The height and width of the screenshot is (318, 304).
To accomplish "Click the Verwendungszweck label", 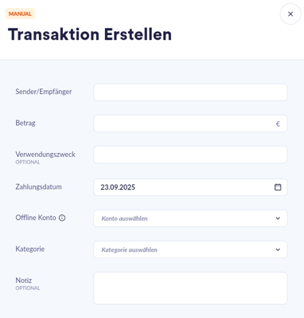I will pos(45,155).
